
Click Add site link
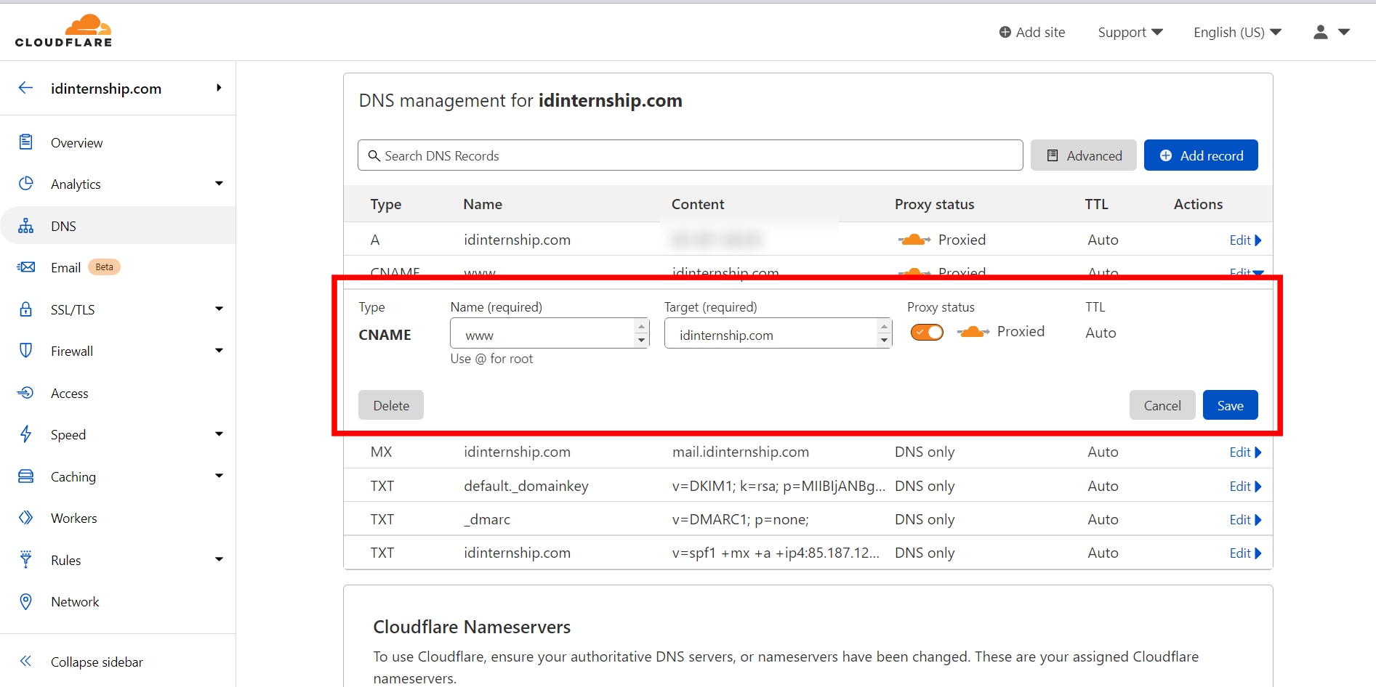[x=1032, y=32]
